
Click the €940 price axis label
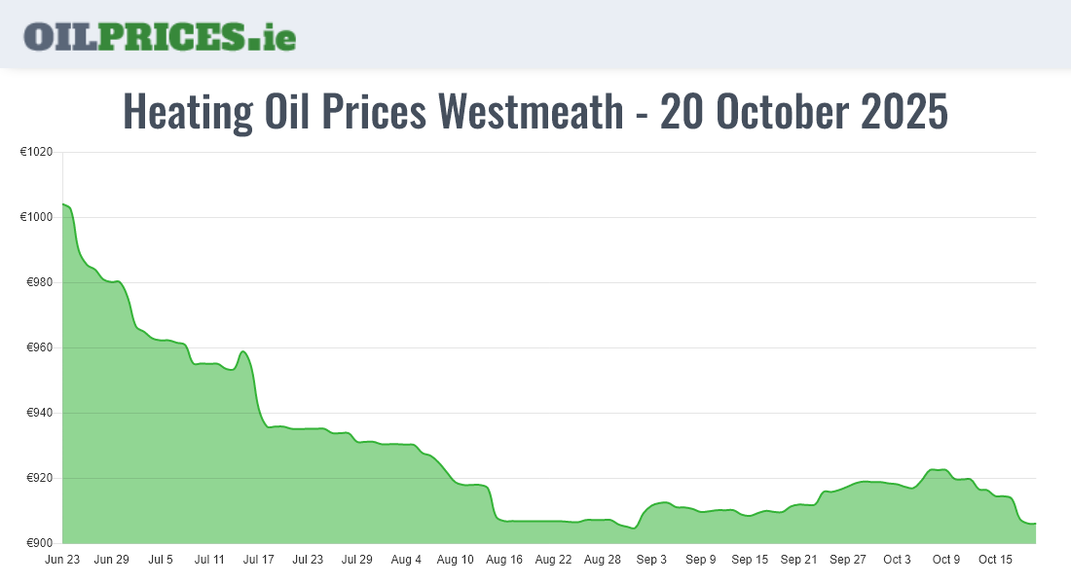39,413
